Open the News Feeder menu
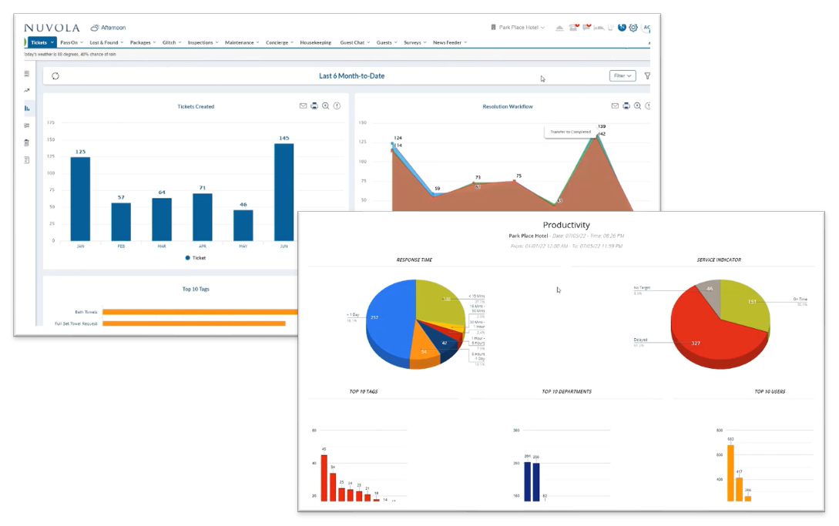Screen dimensions: 839x526 point(449,42)
